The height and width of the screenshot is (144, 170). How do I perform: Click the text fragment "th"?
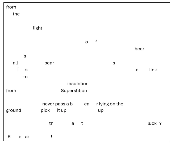51,123
